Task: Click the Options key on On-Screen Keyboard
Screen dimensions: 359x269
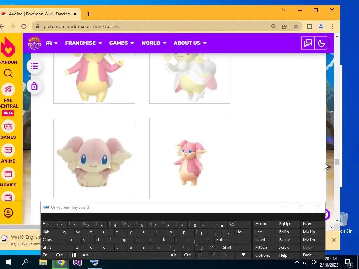Action: (264, 255)
